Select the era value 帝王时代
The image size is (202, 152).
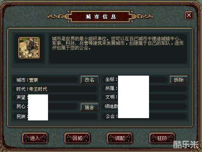point(38,89)
